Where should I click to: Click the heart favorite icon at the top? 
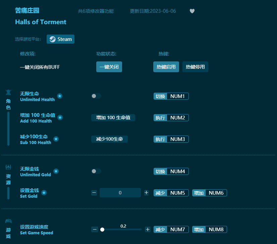click(192, 11)
